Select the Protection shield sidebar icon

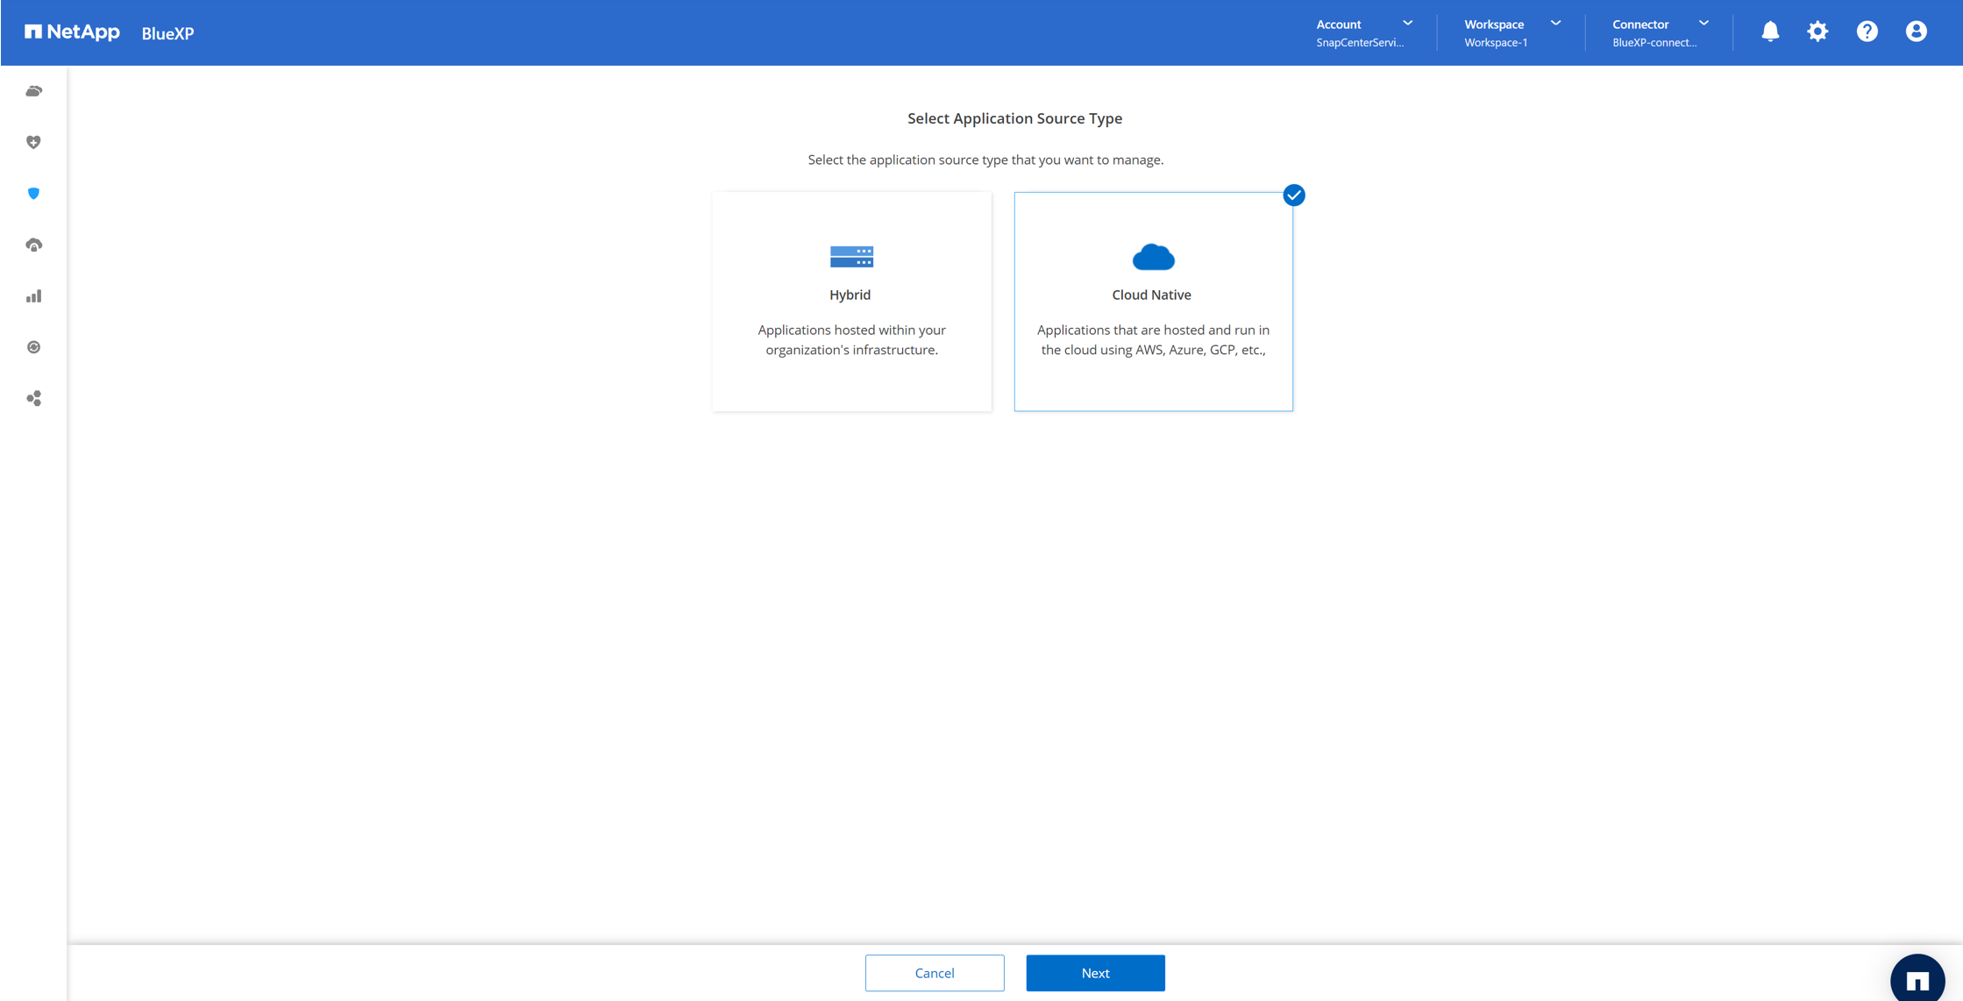[33, 194]
